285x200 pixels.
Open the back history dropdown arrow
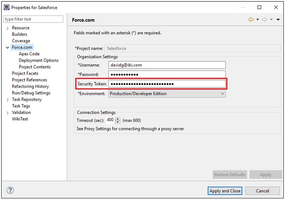258,19
